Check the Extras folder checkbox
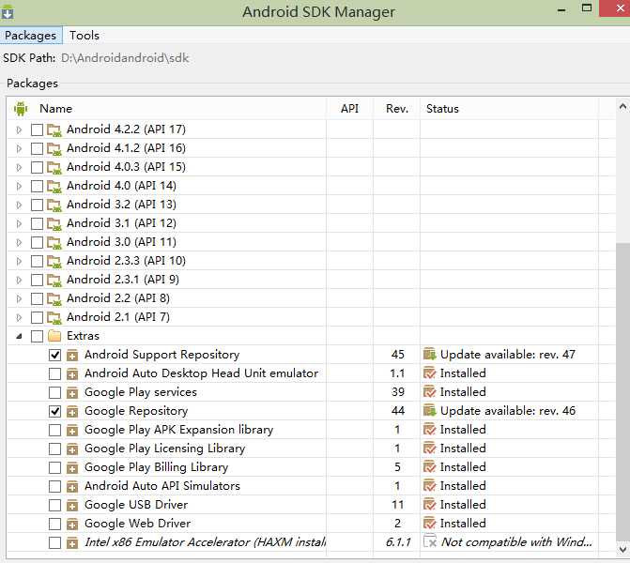Image resolution: width=630 pixels, height=563 pixels. tap(37, 336)
